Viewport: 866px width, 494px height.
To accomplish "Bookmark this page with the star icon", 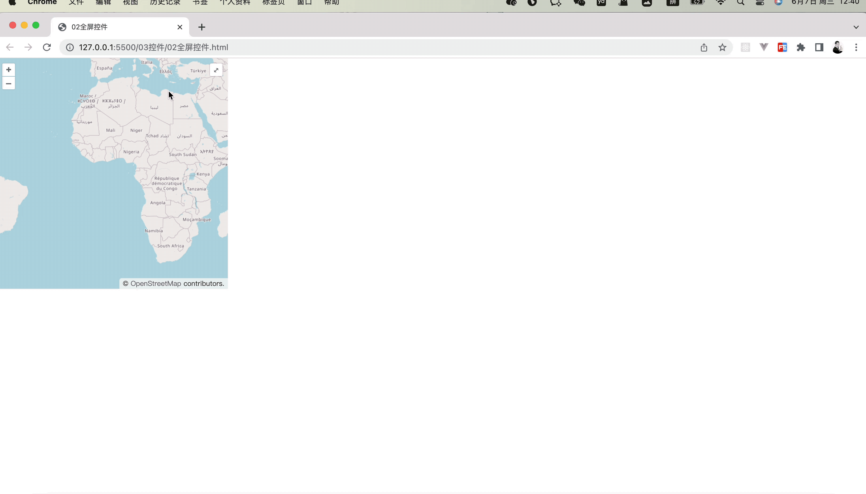I will 722,47.
